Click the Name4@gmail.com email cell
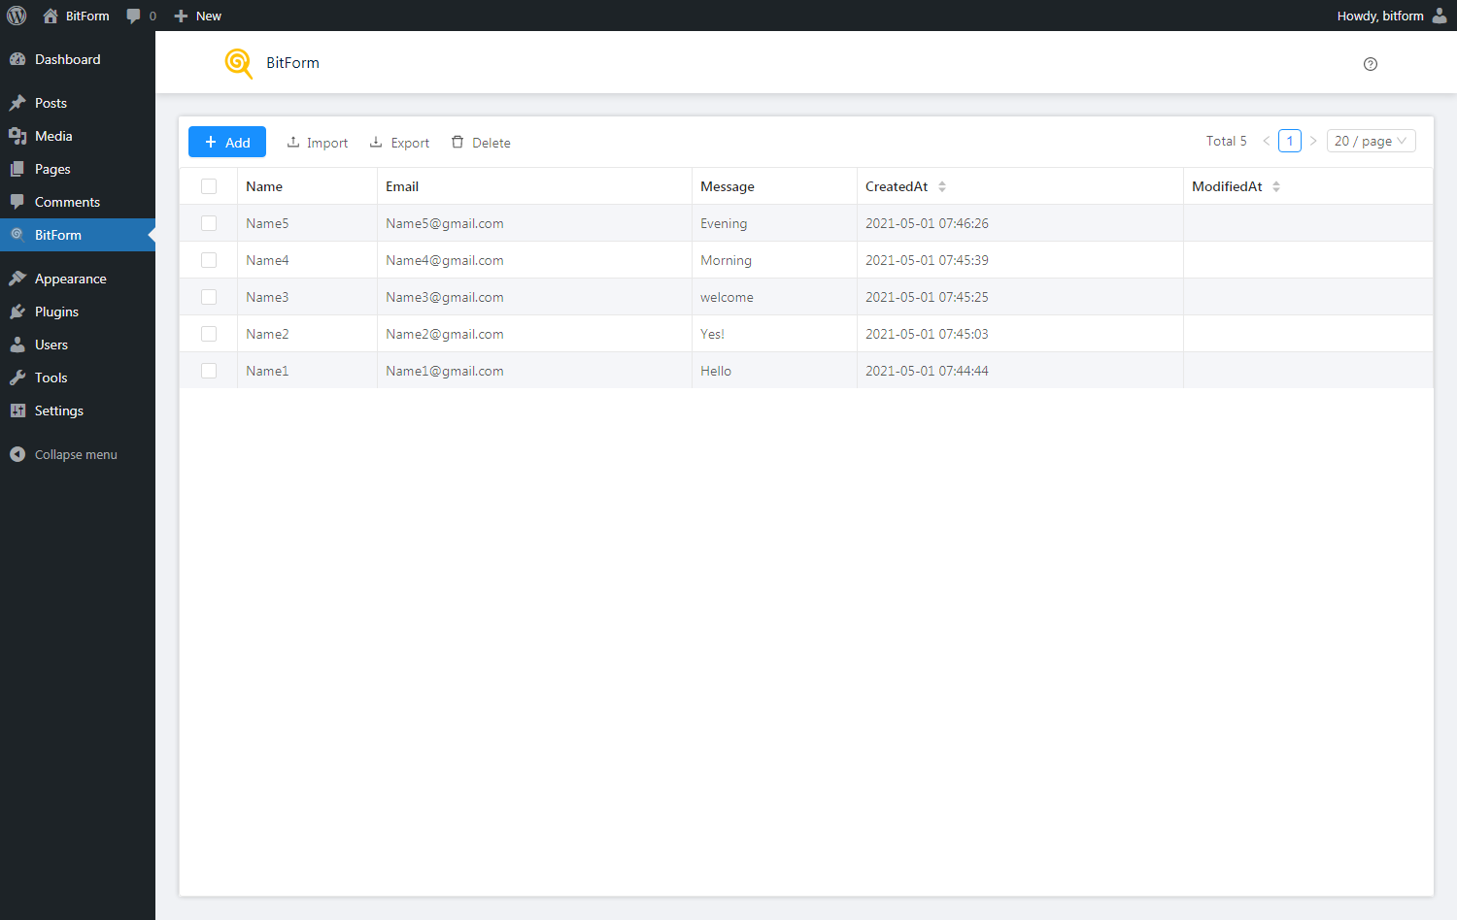1457x920 pixels. click(534, 260)
